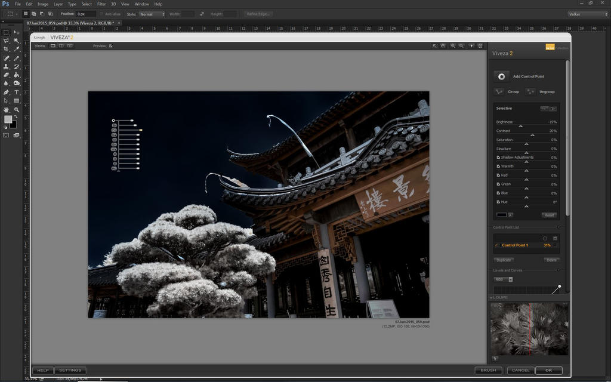Uncheck the Warmth checkbox
The width and height of the screenshot is (611, 382).
(x=498, y=167)
